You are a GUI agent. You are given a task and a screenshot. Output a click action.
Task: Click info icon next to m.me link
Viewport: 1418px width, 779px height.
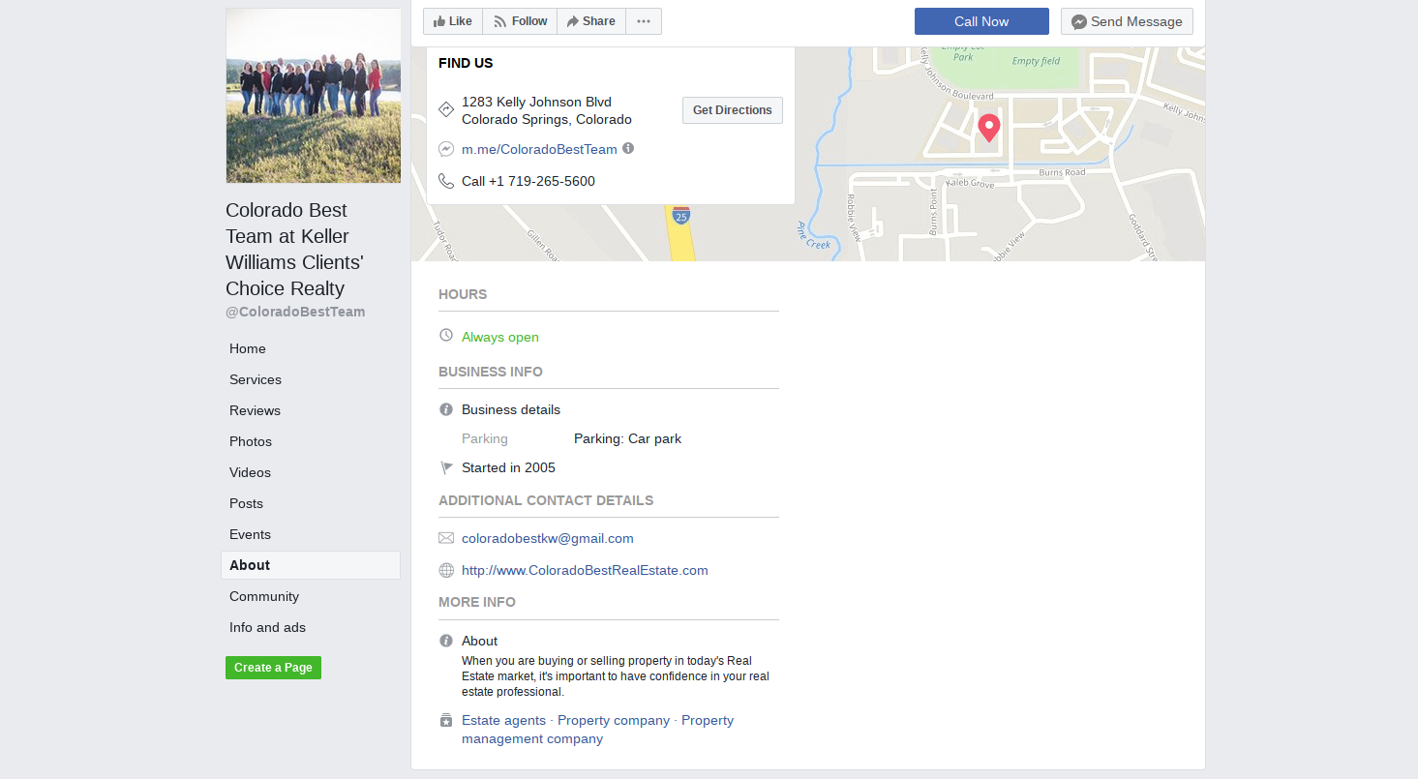[x=628, y=148]
